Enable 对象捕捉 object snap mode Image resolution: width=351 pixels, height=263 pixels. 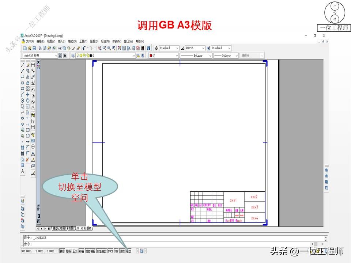(x=90, y=251)
